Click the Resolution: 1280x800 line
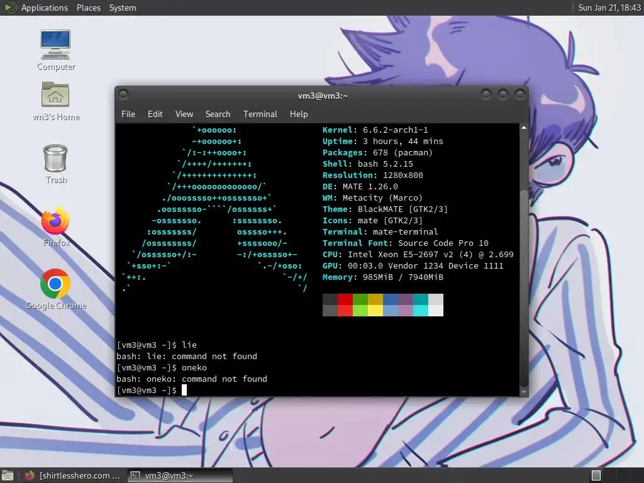This screenshot has height=483, width=644. click(x=372, y=175)
